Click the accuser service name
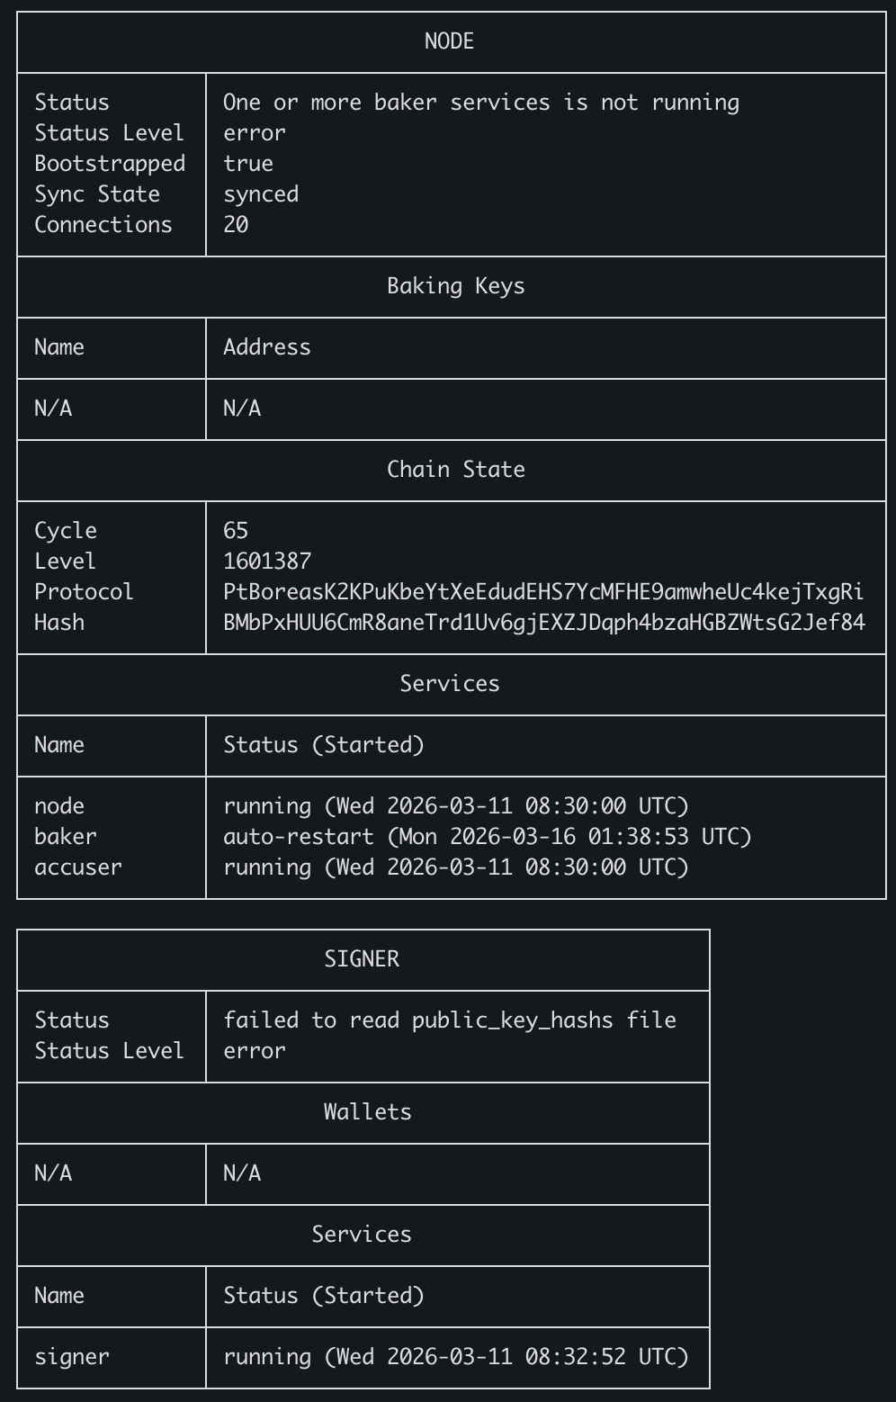The width and height of the screenshot is (896, 1402). [78, 867]
